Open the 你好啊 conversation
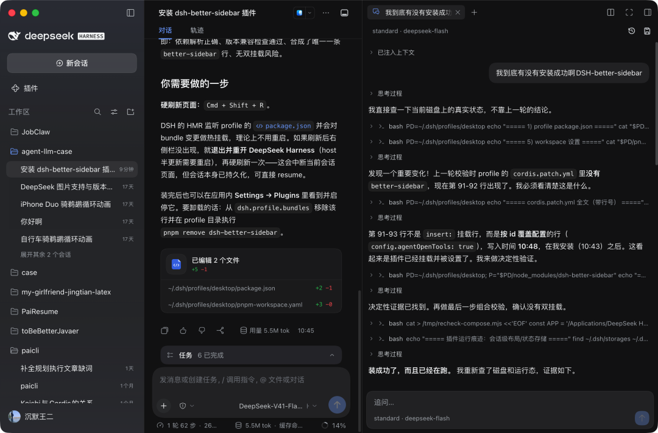This screenshot has height=433, width=658. (x=72, y=221)
